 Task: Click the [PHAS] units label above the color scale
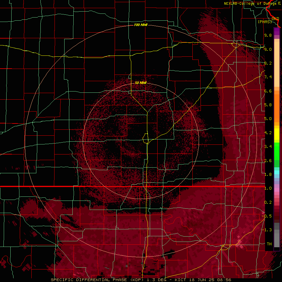click(x=265, y=22)
